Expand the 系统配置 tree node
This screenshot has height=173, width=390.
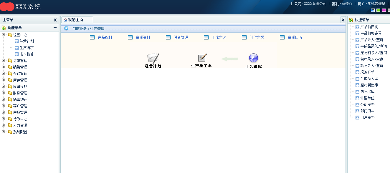click(x=4, y=132)
